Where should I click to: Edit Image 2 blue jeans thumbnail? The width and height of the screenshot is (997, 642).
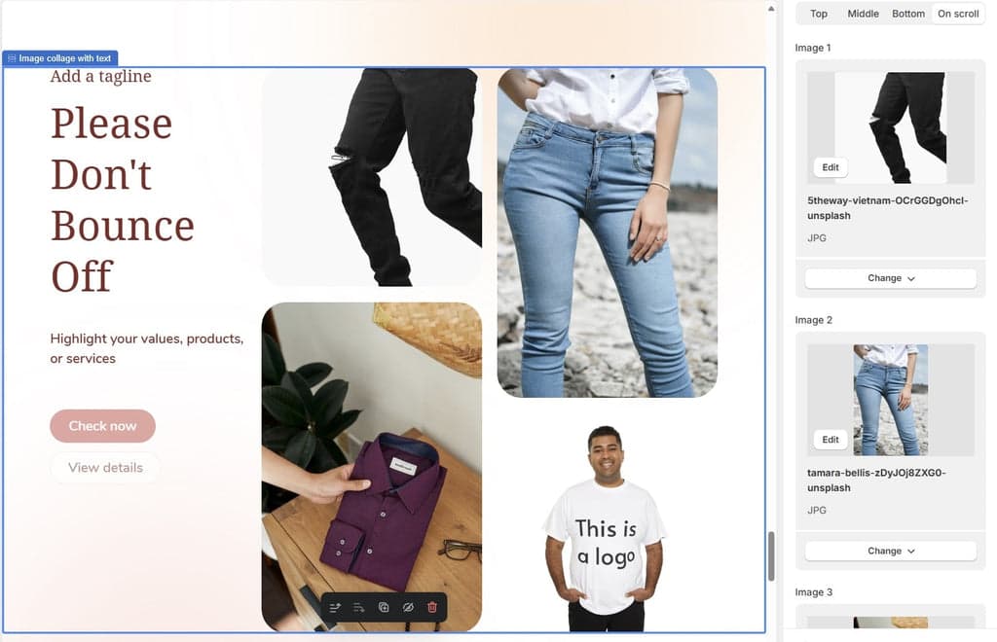(831, 440)
